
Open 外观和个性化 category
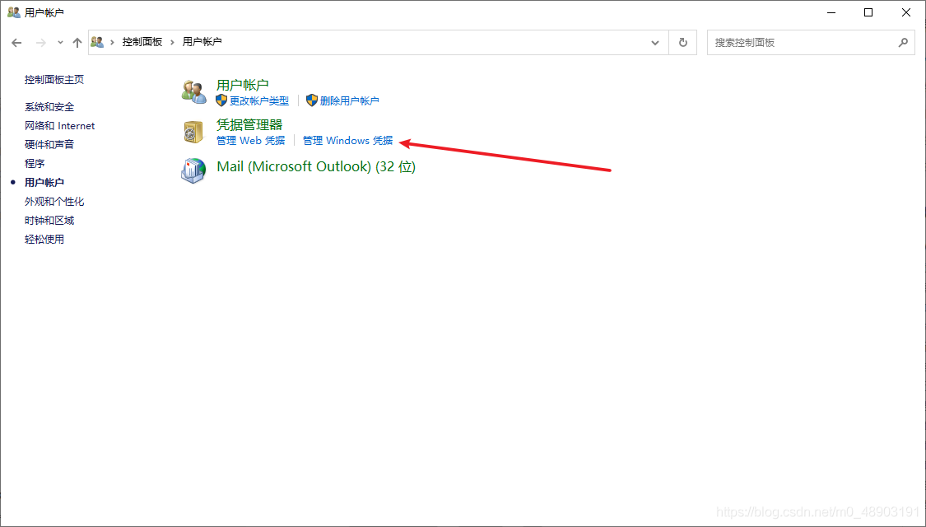click(54, 202)
